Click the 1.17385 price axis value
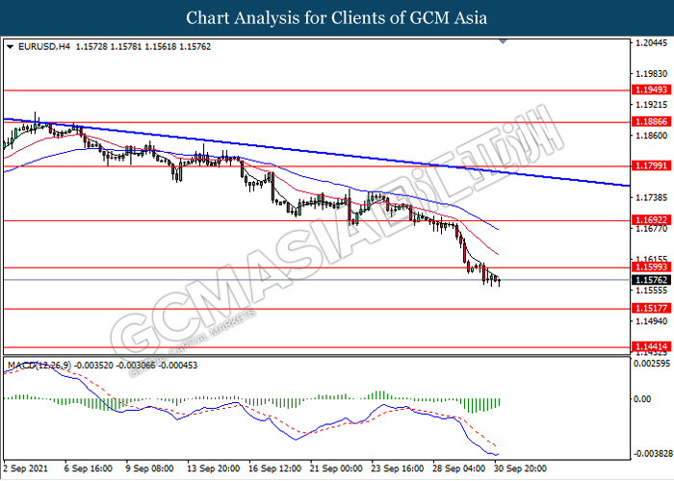Image resolution: width=674 pixels, height=481 pixels. pyautogui.click(x=652, y=197)
